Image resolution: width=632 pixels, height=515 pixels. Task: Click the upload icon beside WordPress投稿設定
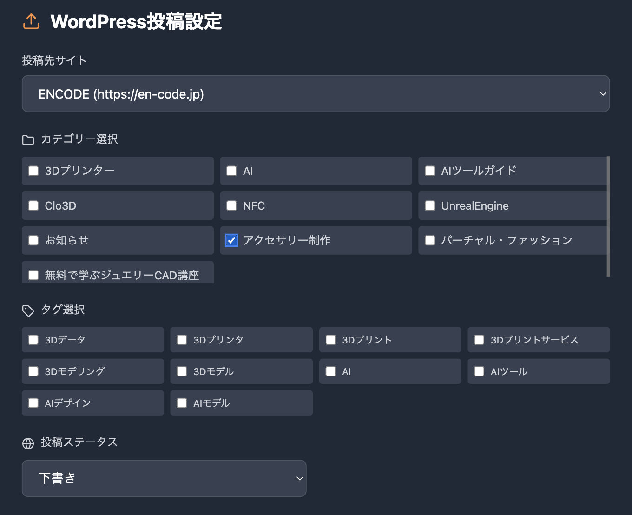point(31,21)
